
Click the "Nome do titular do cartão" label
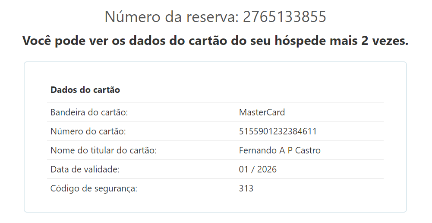103,150
